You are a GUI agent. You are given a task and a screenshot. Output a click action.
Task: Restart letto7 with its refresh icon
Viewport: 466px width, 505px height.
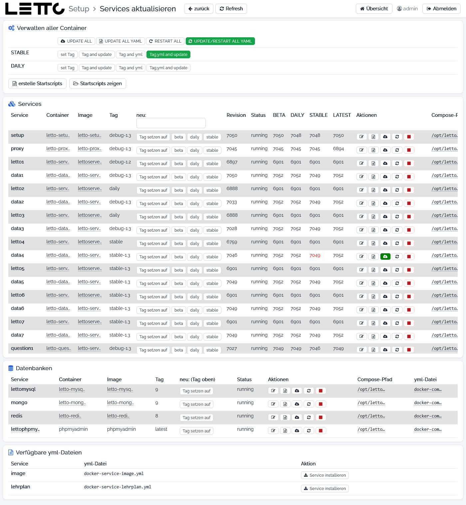click(x=397, y=323)
